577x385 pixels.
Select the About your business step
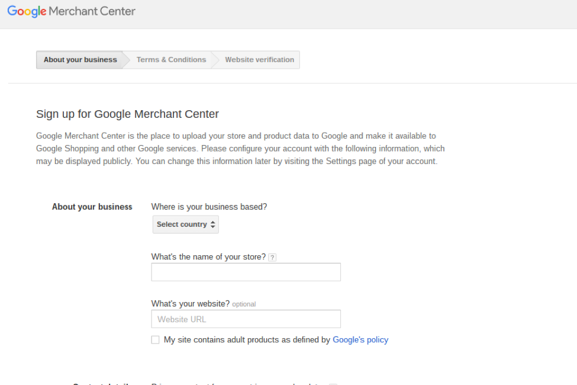click(x=80, y=60)
